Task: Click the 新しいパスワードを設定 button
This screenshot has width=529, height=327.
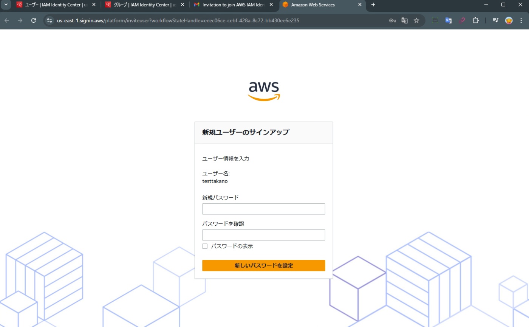Action: (x=264, y=265)
